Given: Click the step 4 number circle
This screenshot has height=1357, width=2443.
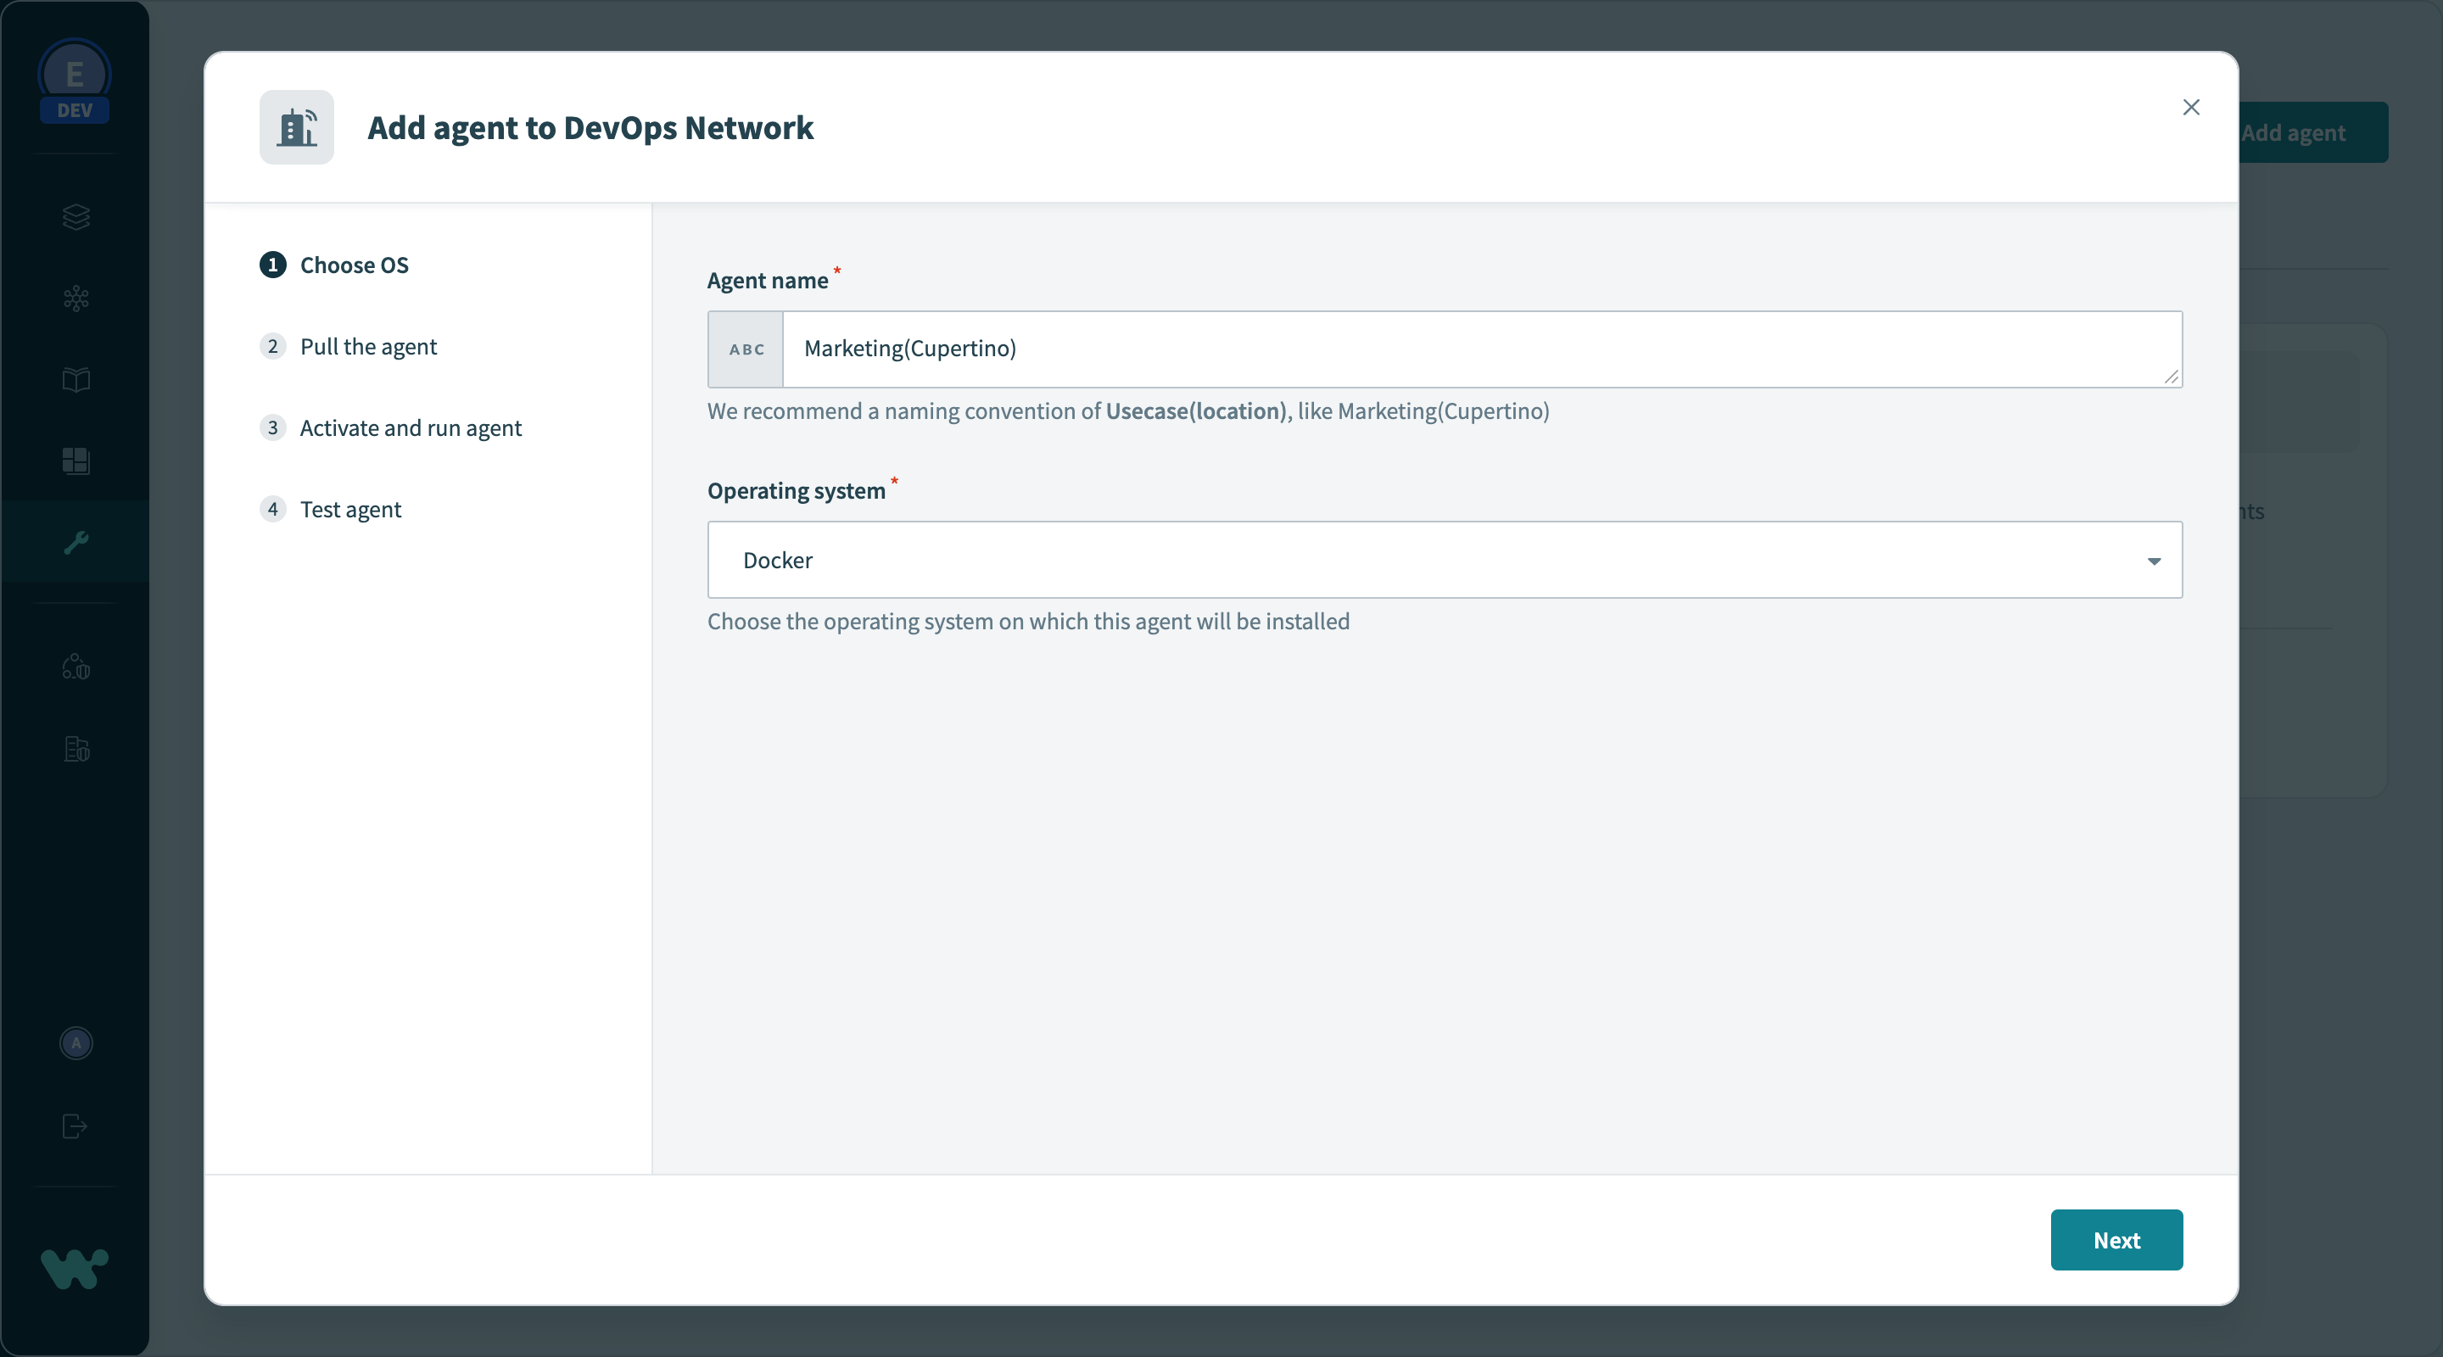Looking at the screenshot, I should tap(273, 509).
